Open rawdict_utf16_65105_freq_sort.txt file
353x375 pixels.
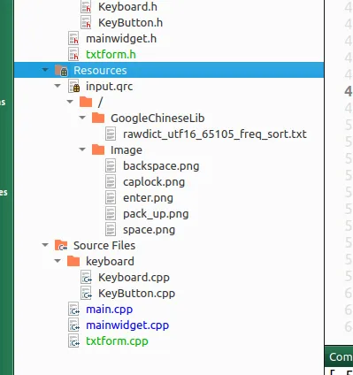click(x=215, y=134)
